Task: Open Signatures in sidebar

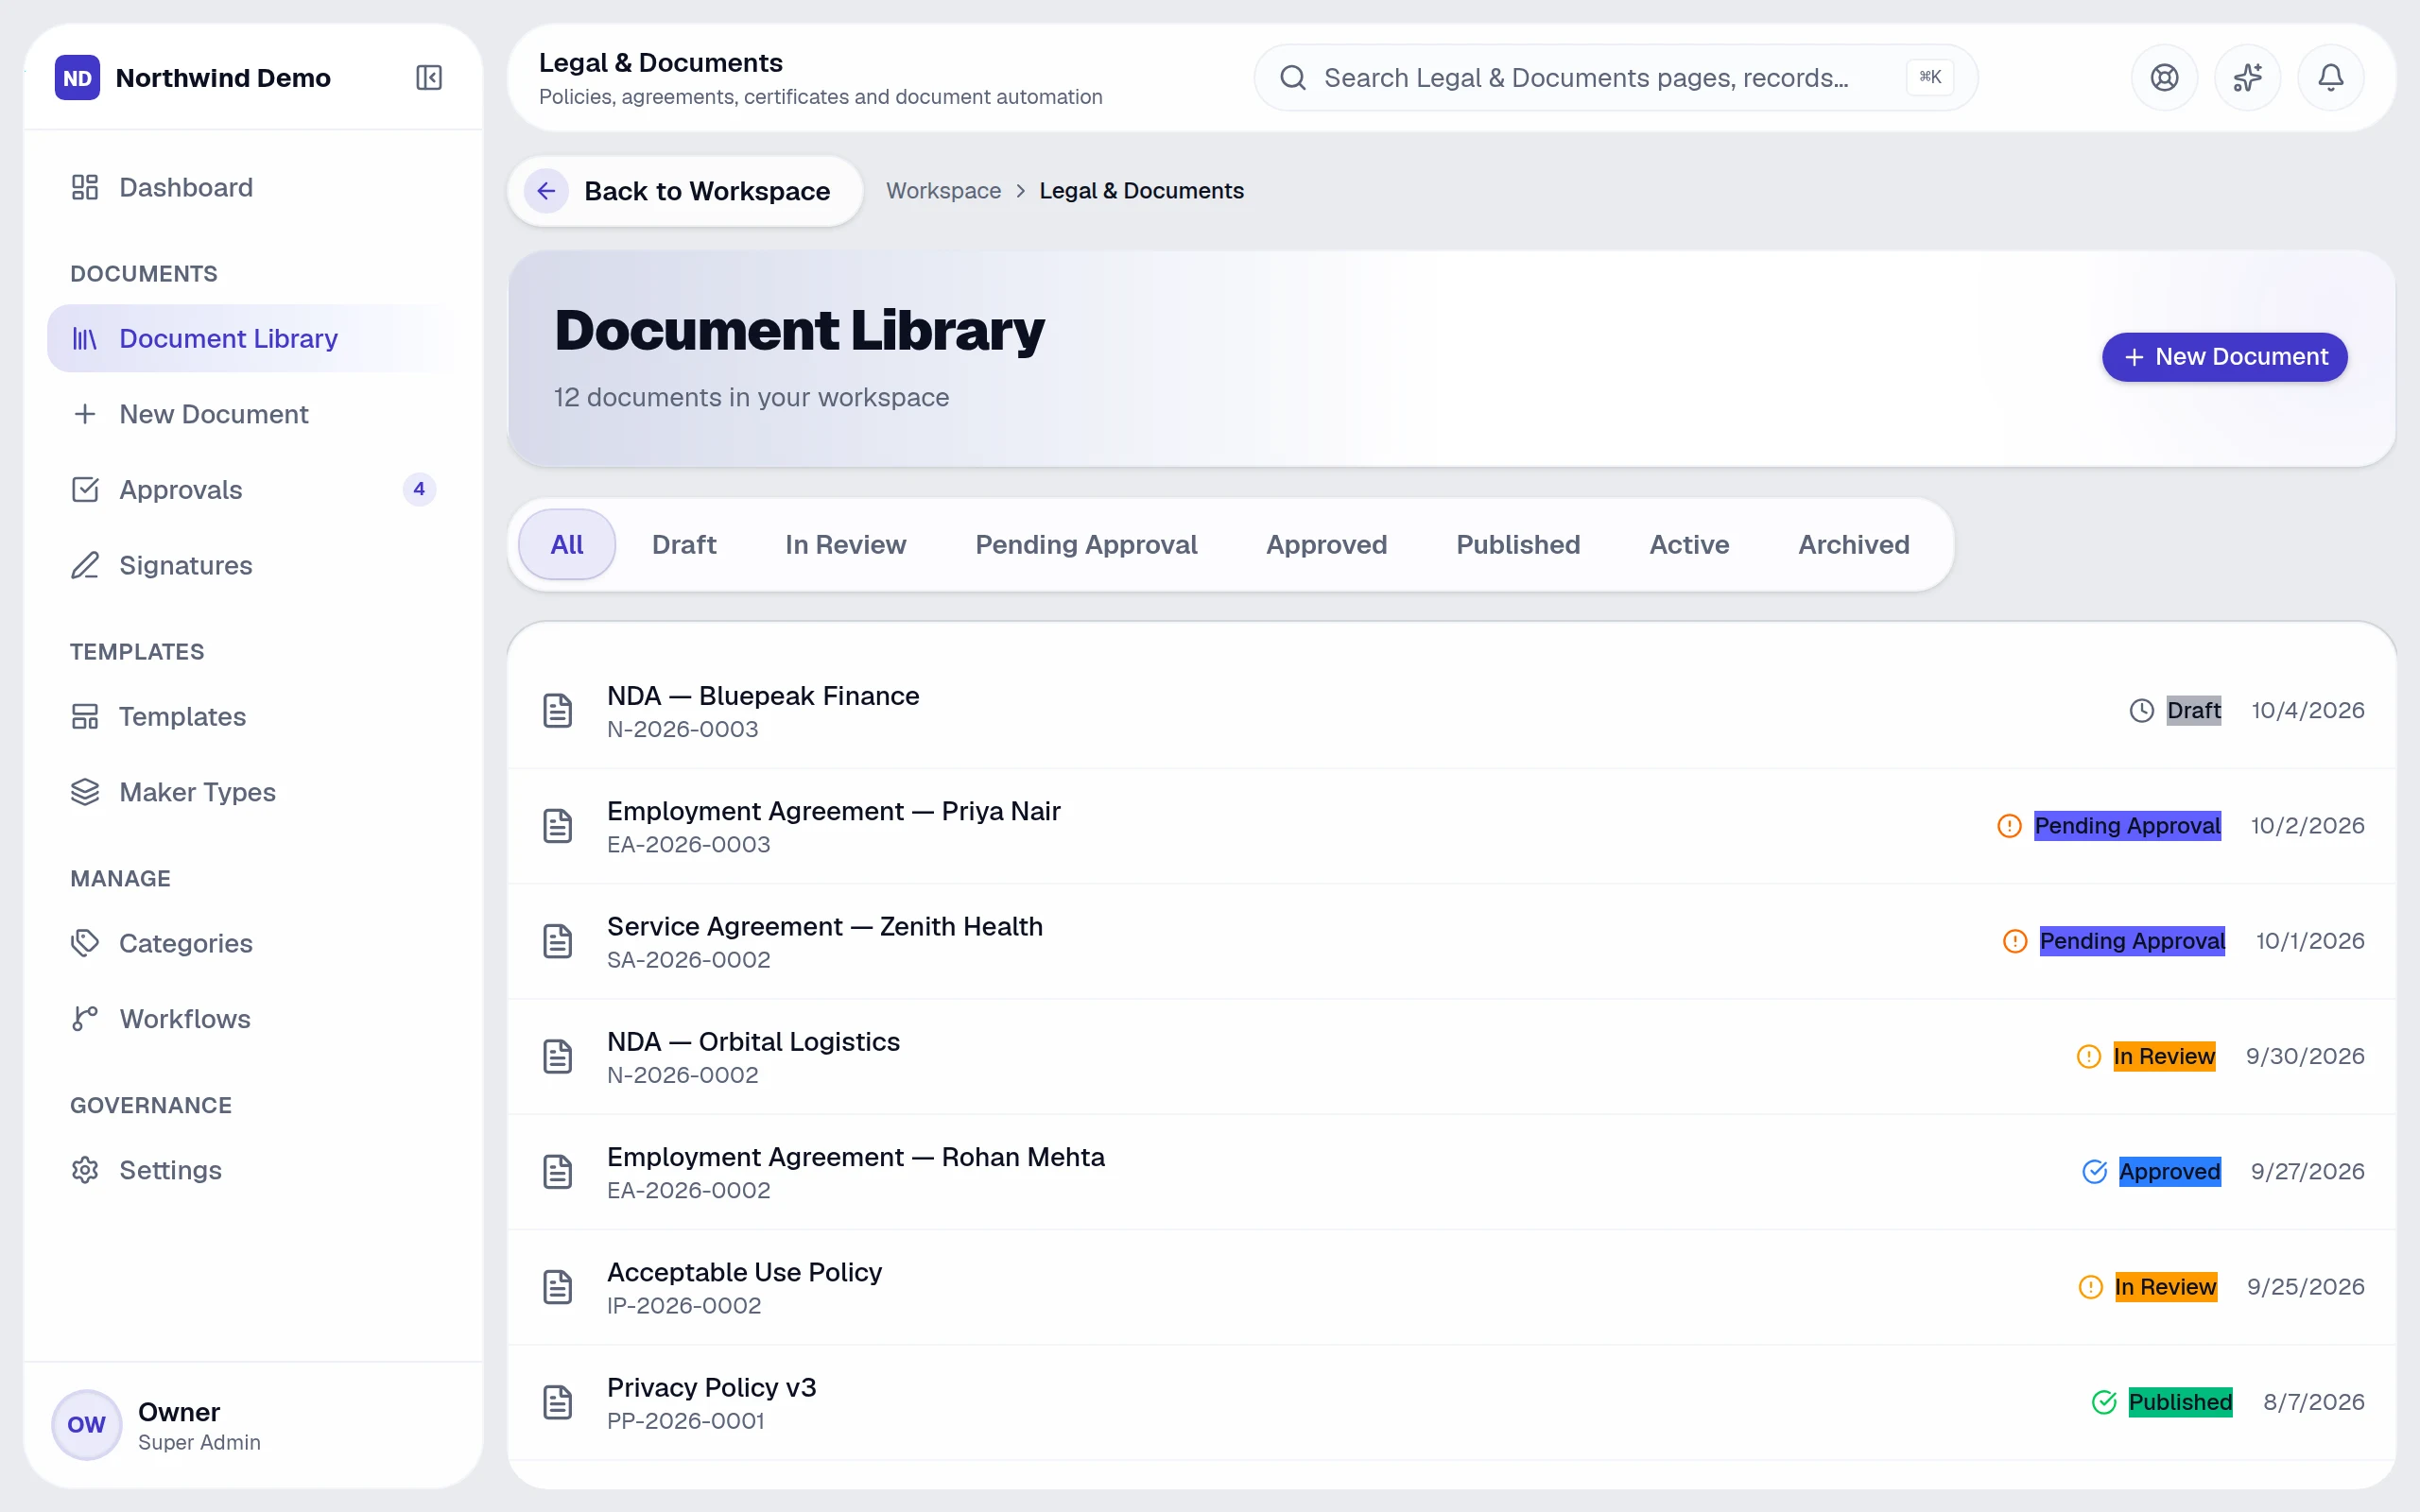Action: pos(253,565)
